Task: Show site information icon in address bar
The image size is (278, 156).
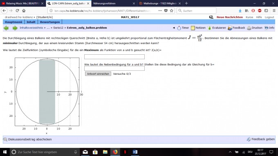Action: tap(51, 11)
